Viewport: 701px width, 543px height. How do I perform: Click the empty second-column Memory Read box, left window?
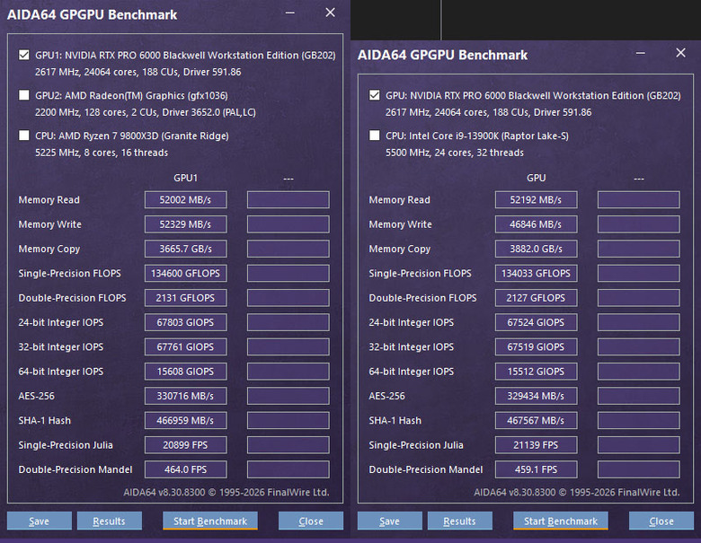288,199
